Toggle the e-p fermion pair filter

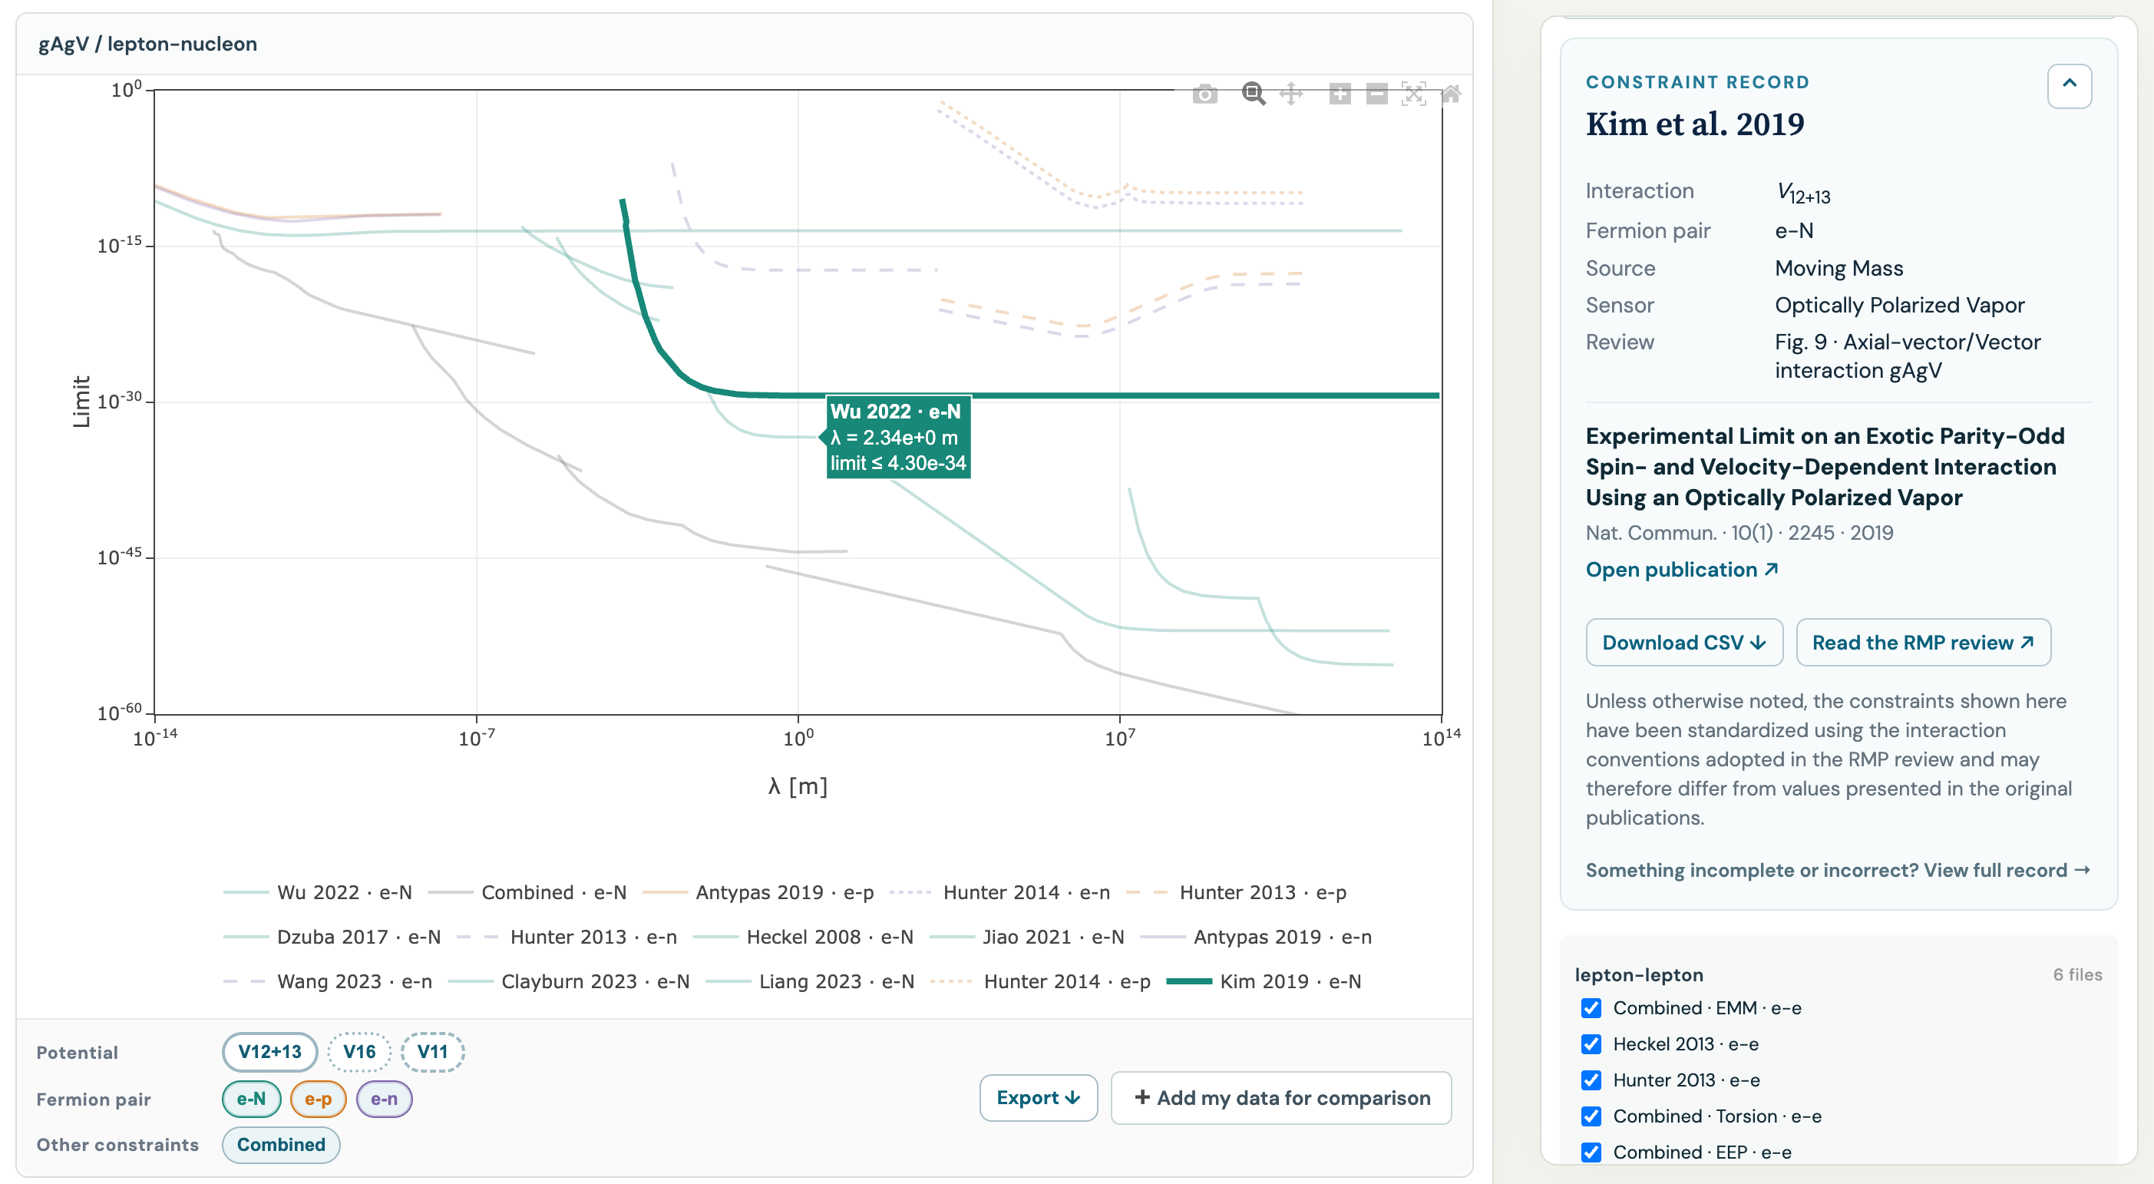point(318,1098)
